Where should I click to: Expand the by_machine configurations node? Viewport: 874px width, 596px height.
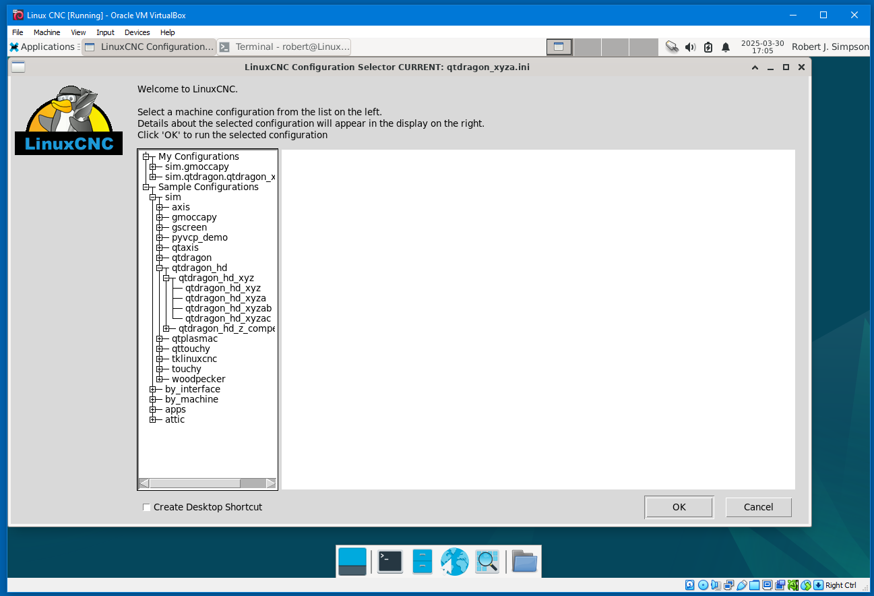point(153,399)
